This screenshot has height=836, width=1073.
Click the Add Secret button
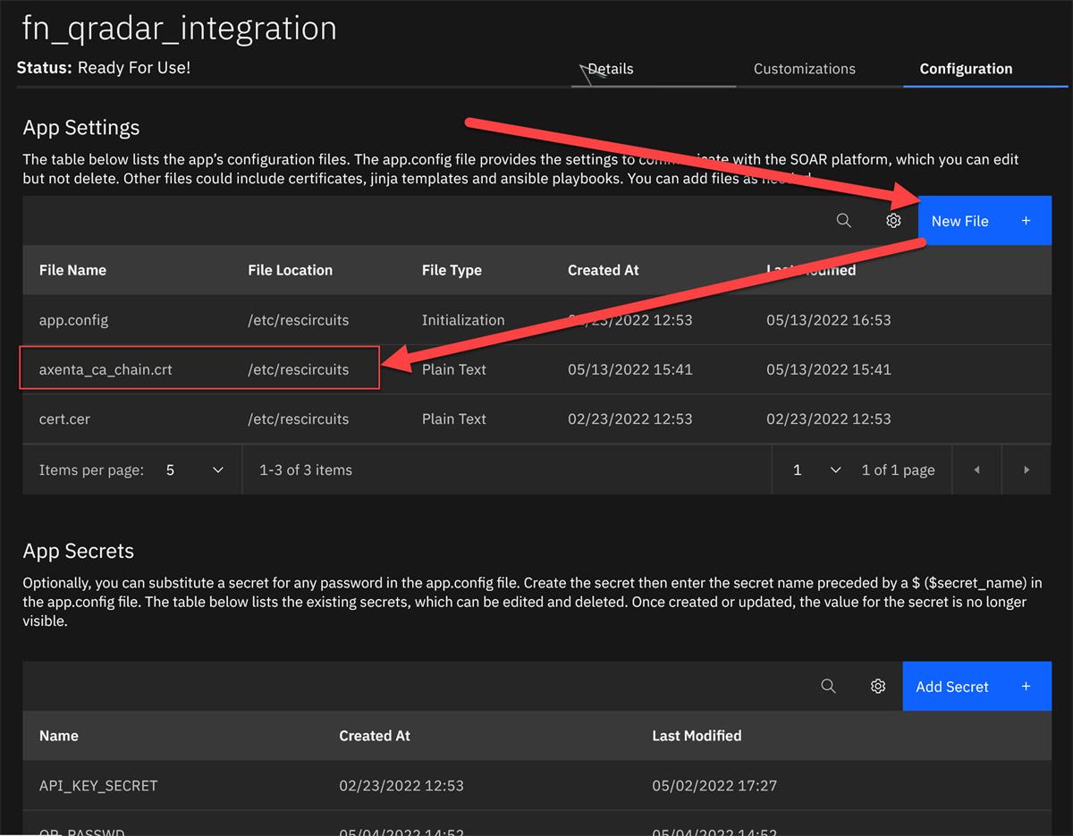coord(952,686)
